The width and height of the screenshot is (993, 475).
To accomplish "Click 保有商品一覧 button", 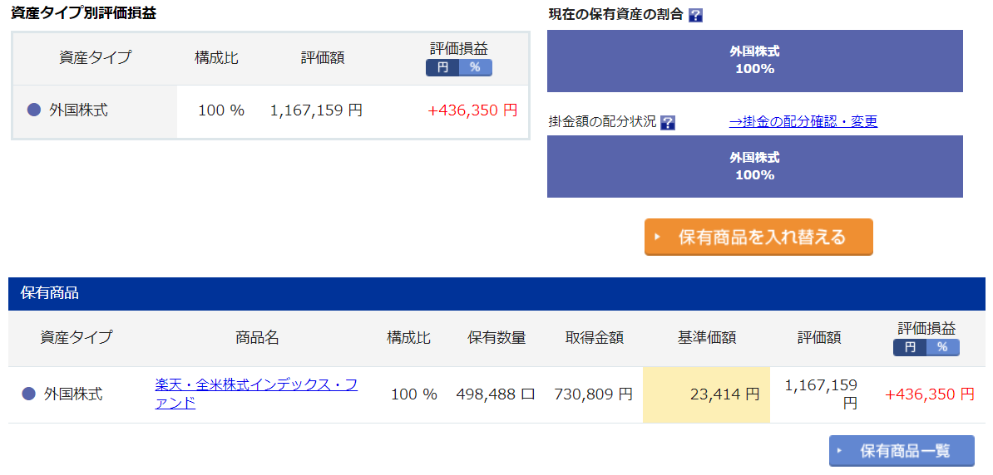I will click(902, 451).
